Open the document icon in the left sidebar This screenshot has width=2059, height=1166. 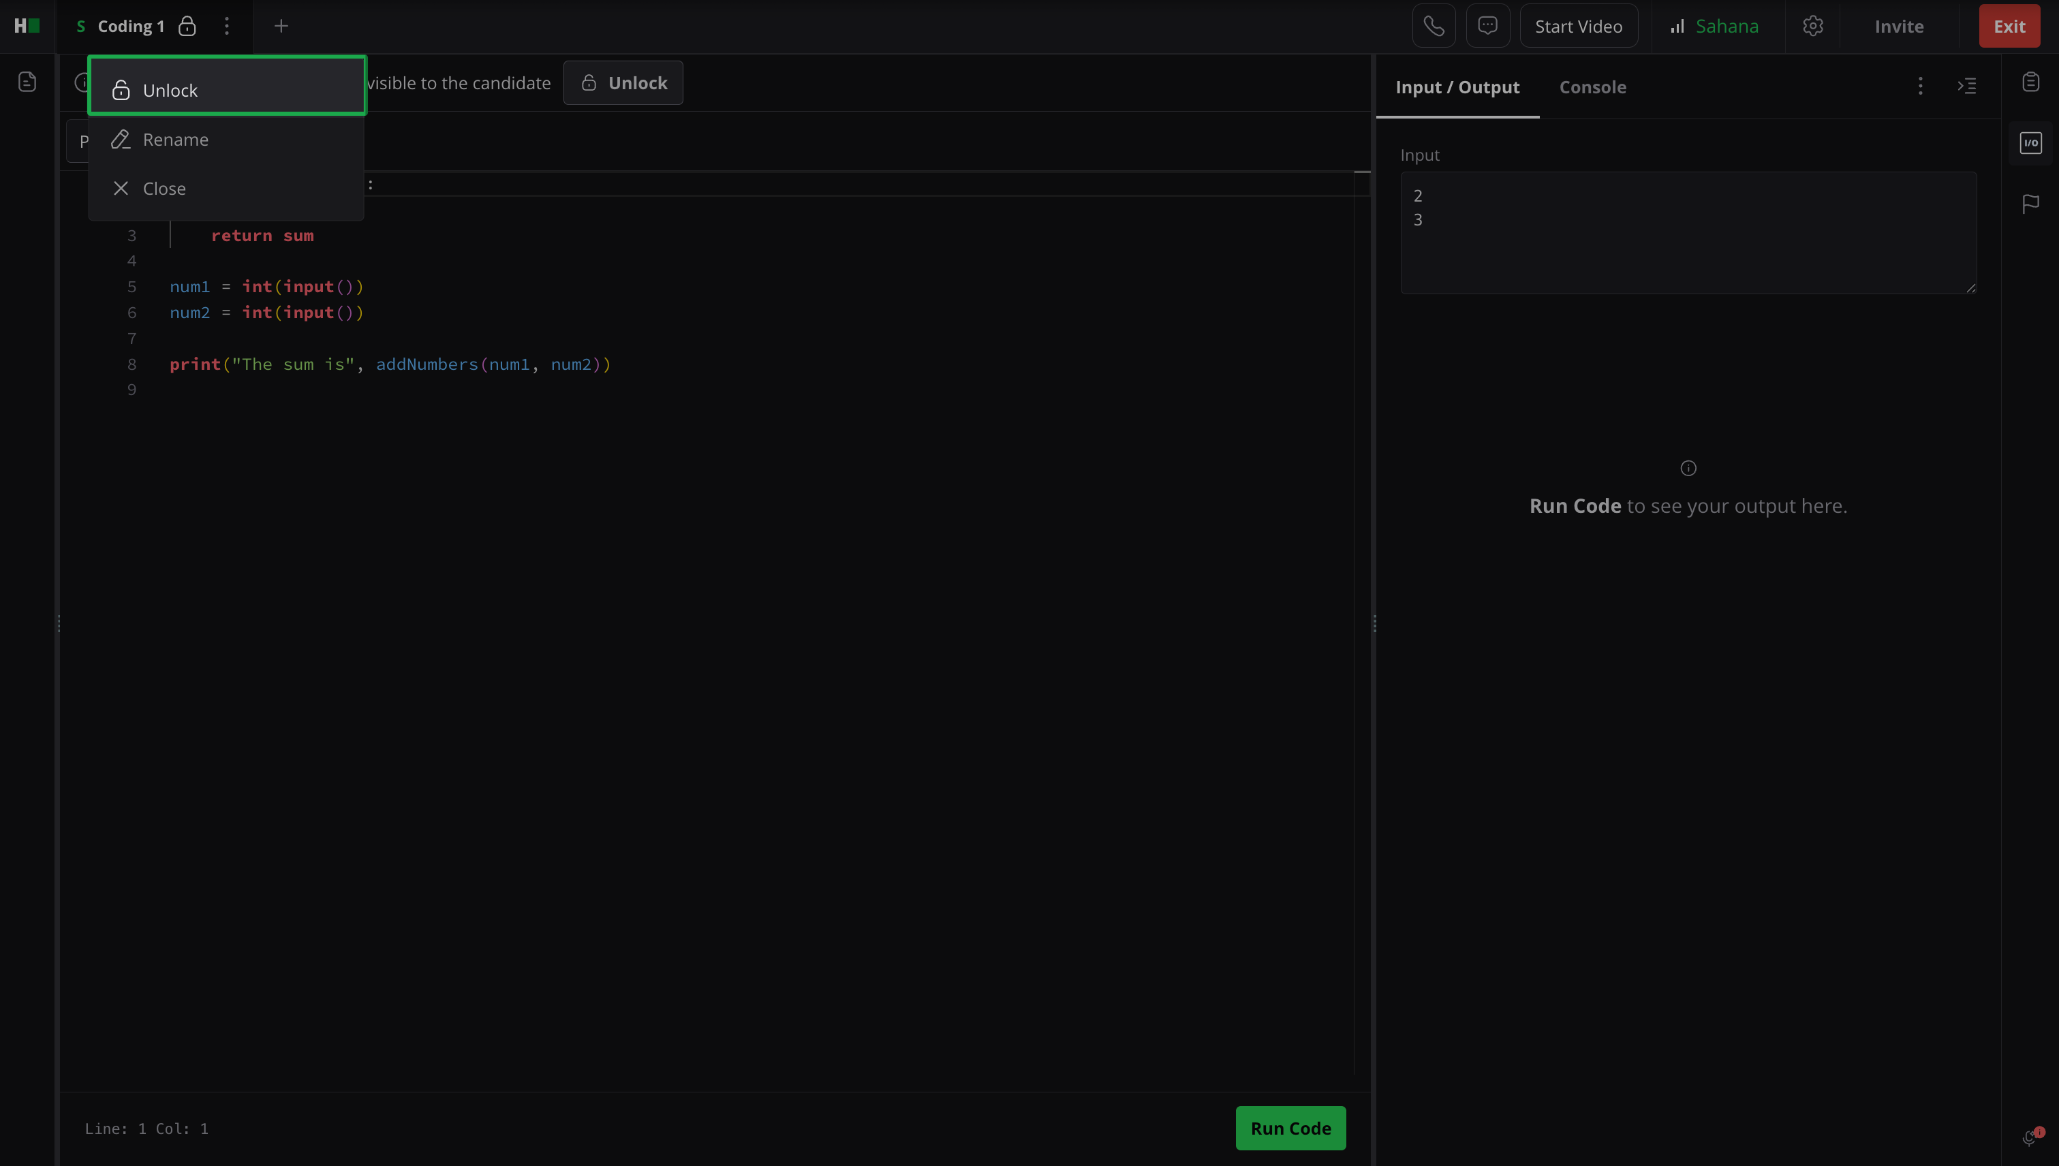(x=27, y=82)
